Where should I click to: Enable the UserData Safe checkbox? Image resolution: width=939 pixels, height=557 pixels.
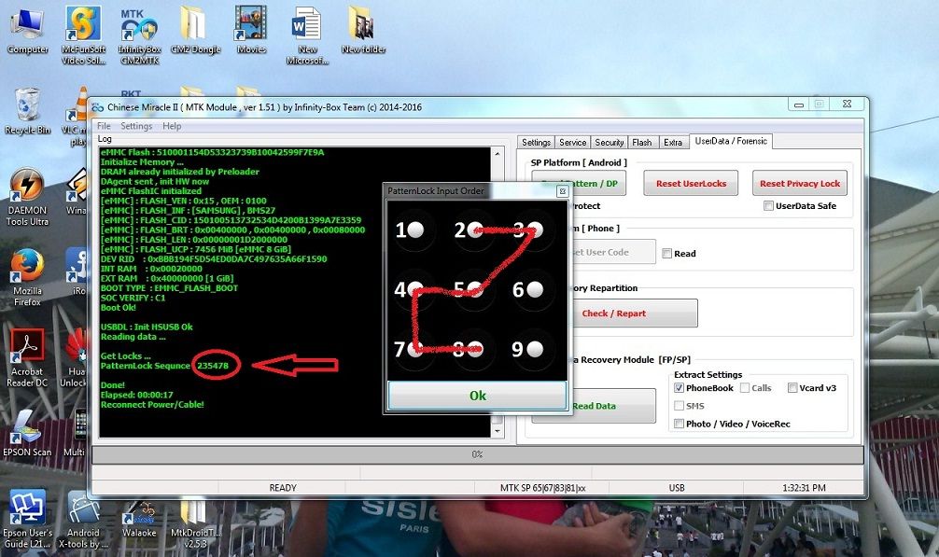click(x=768, y=206)
